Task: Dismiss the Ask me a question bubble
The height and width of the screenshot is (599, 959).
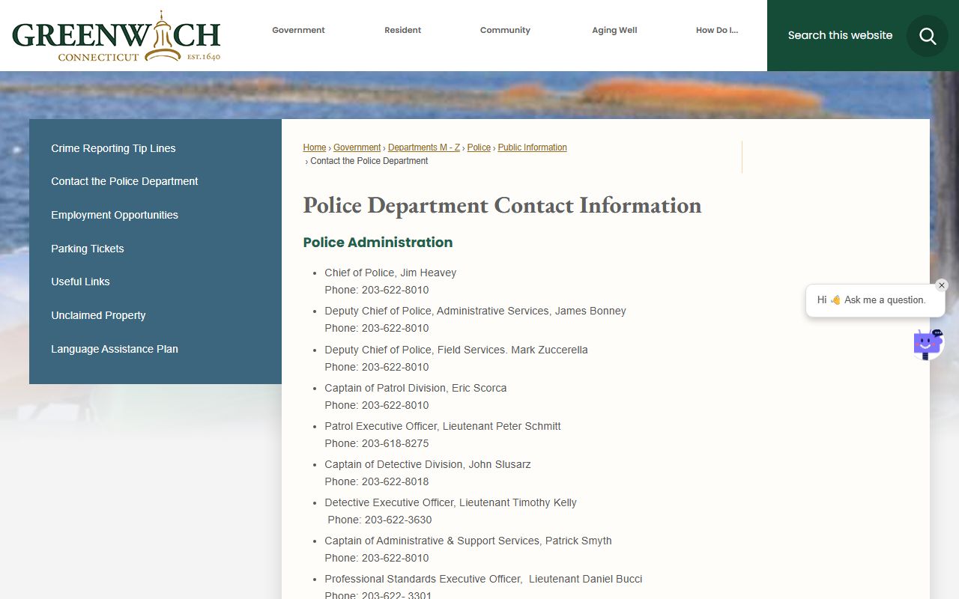Action: pos(942,285)
